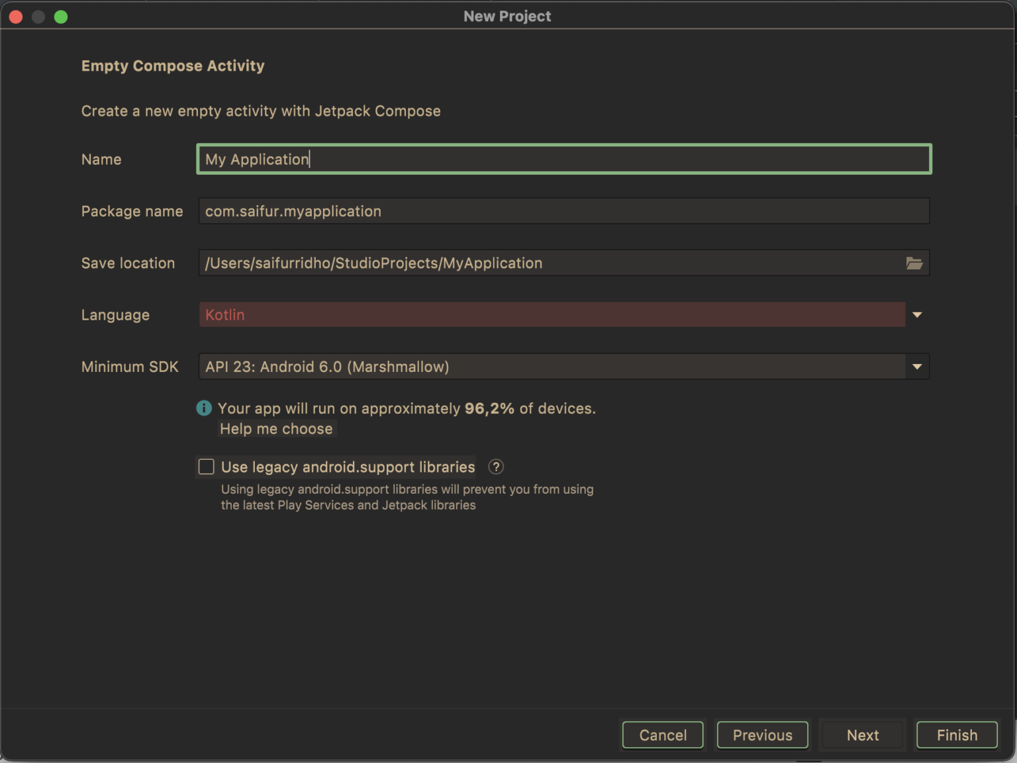Close the New Project window
This screenshot has width=1017, height=763.
16,17
